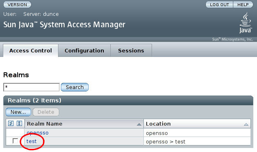
Task: Switch to the Sessions tab
Action: 131,50
